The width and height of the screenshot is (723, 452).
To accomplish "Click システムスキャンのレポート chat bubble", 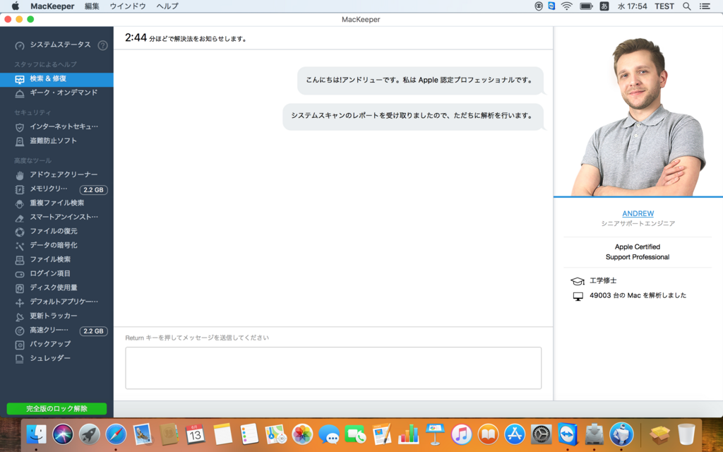I will click(412, 117).
